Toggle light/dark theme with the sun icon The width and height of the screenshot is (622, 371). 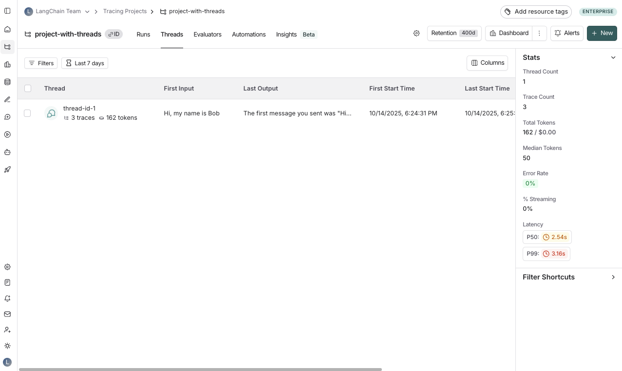tap(7, 346)
